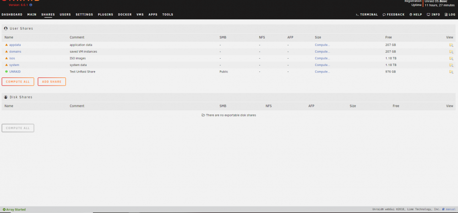Select the Shares tab

48,15
